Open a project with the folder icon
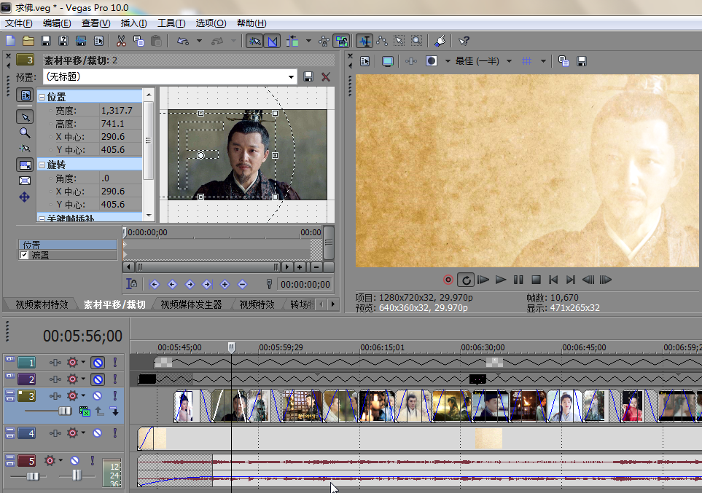Screen dimensions: 702x493 28,42
